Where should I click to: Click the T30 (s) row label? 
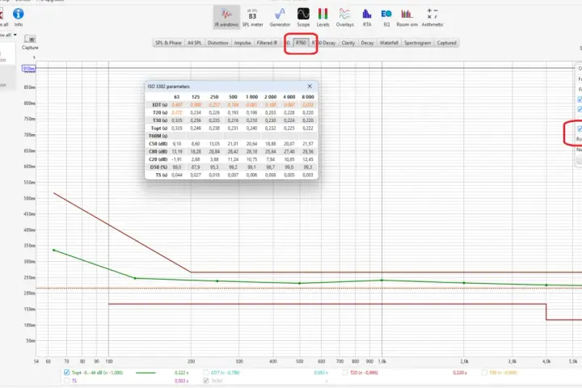tap(160, 120)
